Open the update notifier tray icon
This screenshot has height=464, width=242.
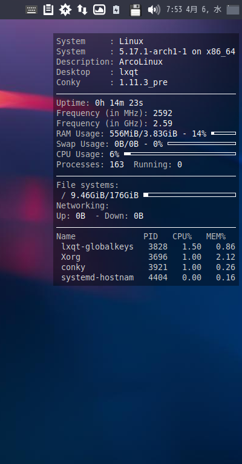pyautogui.click(x=65, y=10)
